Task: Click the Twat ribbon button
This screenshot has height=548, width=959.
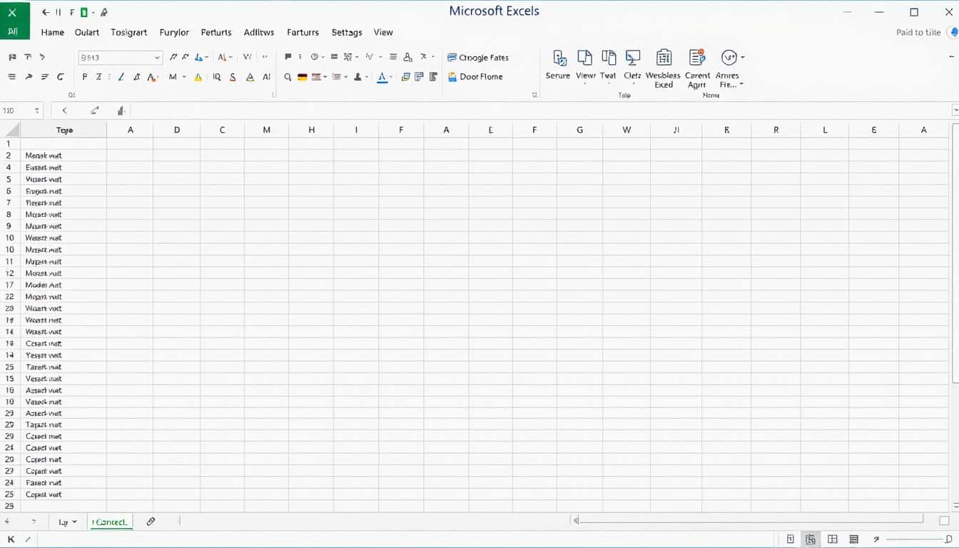Action: click(x=609, y=65)
